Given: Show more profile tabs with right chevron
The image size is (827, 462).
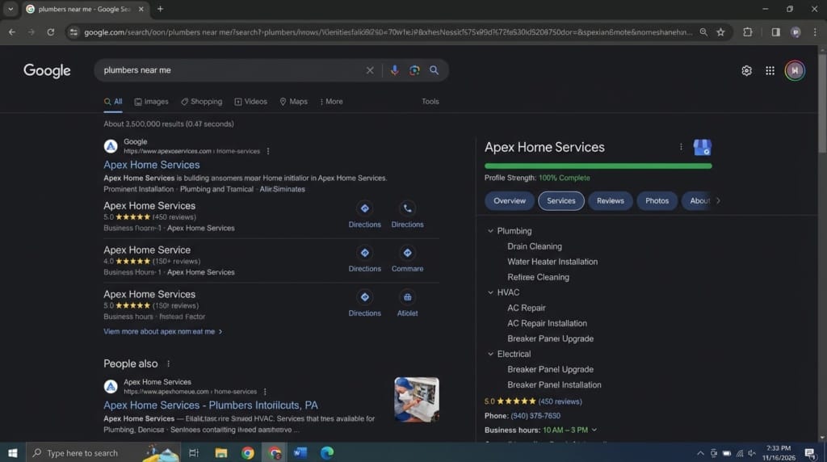Looking at the screenshot, I should (718, 201).
